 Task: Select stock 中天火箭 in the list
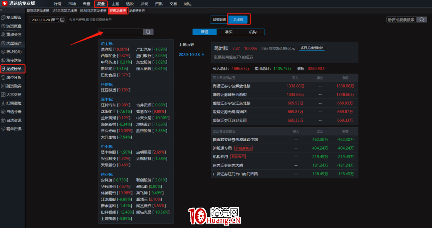tap(153, 118)
